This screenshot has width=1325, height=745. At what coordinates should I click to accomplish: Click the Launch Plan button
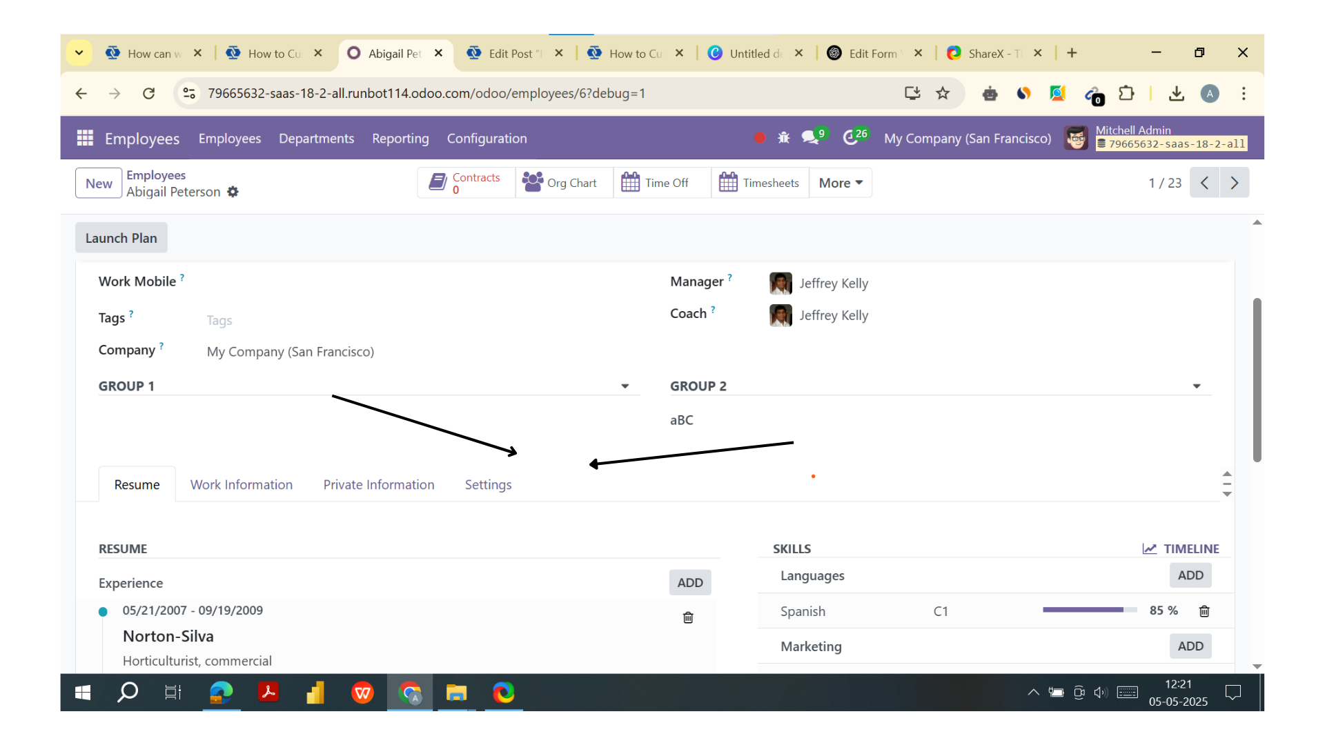click(121, 237)
